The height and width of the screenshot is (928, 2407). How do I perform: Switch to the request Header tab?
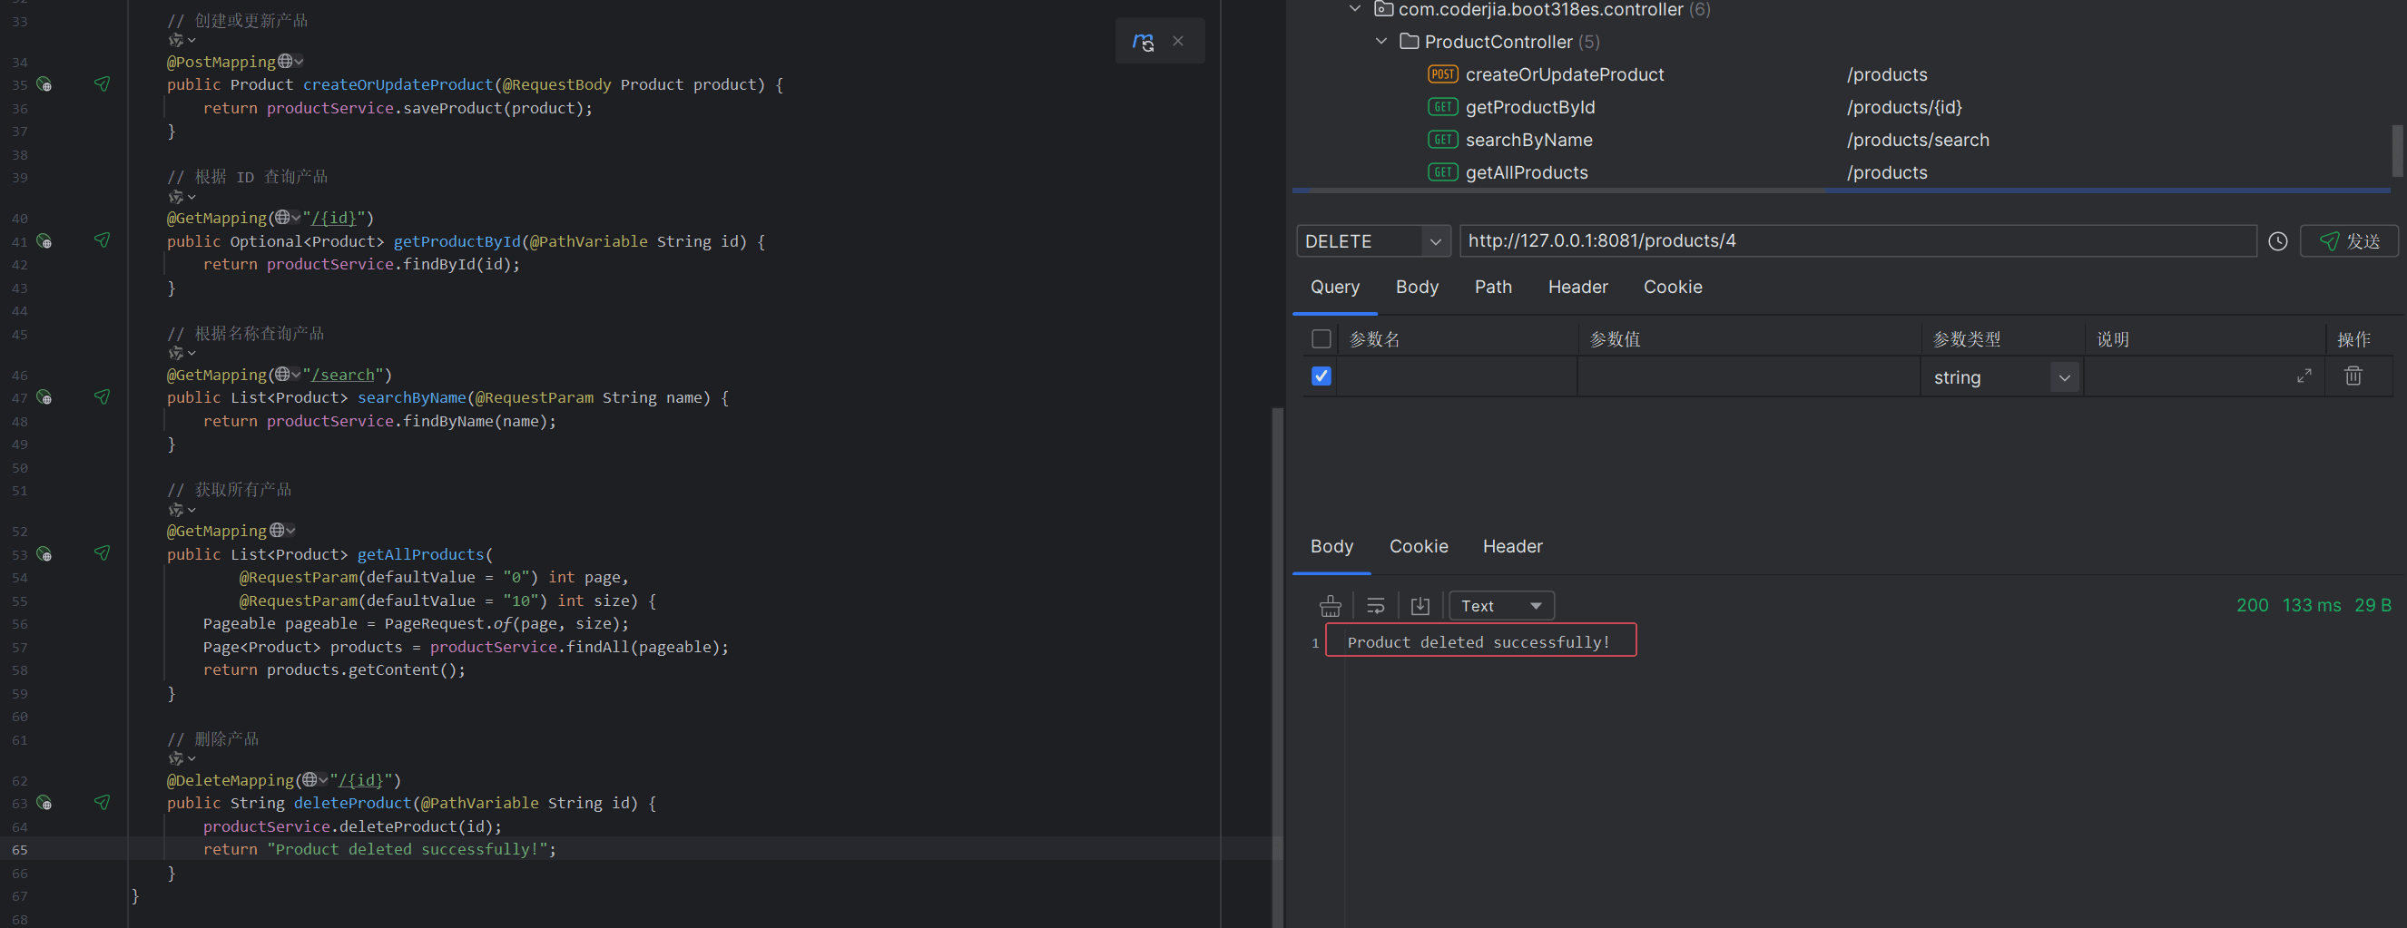click(x=1577, y=288)
